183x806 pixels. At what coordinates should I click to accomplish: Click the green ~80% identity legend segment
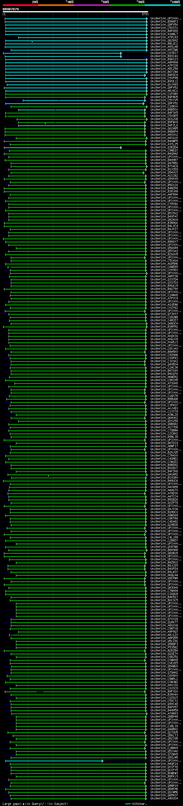[x=127, y=5]
